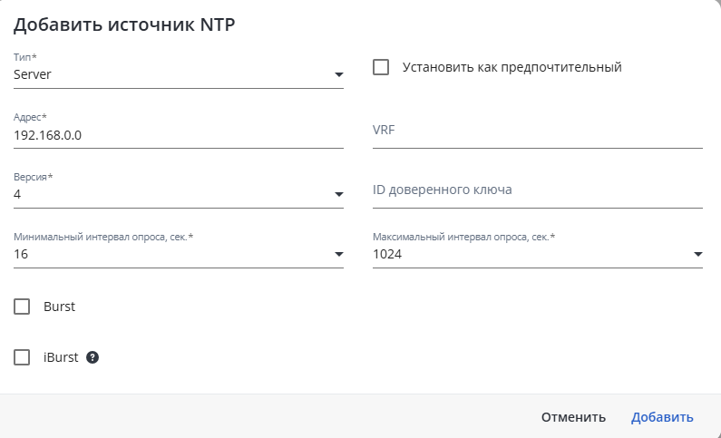Image resolution: width=721 pixels, height=438 pixels.
Task: Click the arrow icon of the Тип field
Action: 339,74
